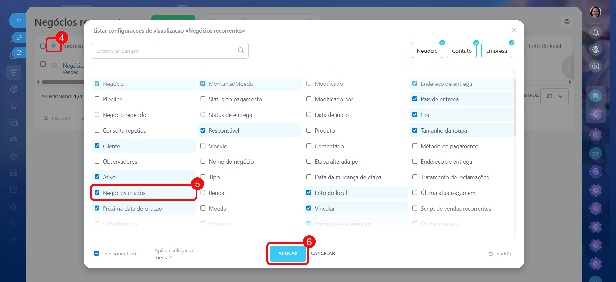Click the gear icon in list header
This screenshot has width=616, height=282.
[54, 46]
